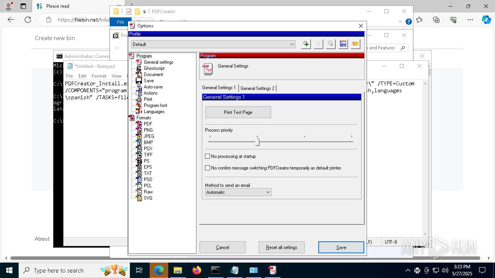
Task: Select the Ghostscript settings entry
Action: 154,68
